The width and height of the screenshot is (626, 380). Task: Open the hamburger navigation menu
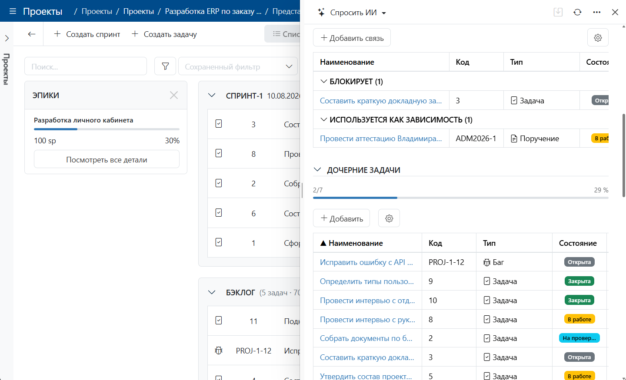[x=13, y=11]
